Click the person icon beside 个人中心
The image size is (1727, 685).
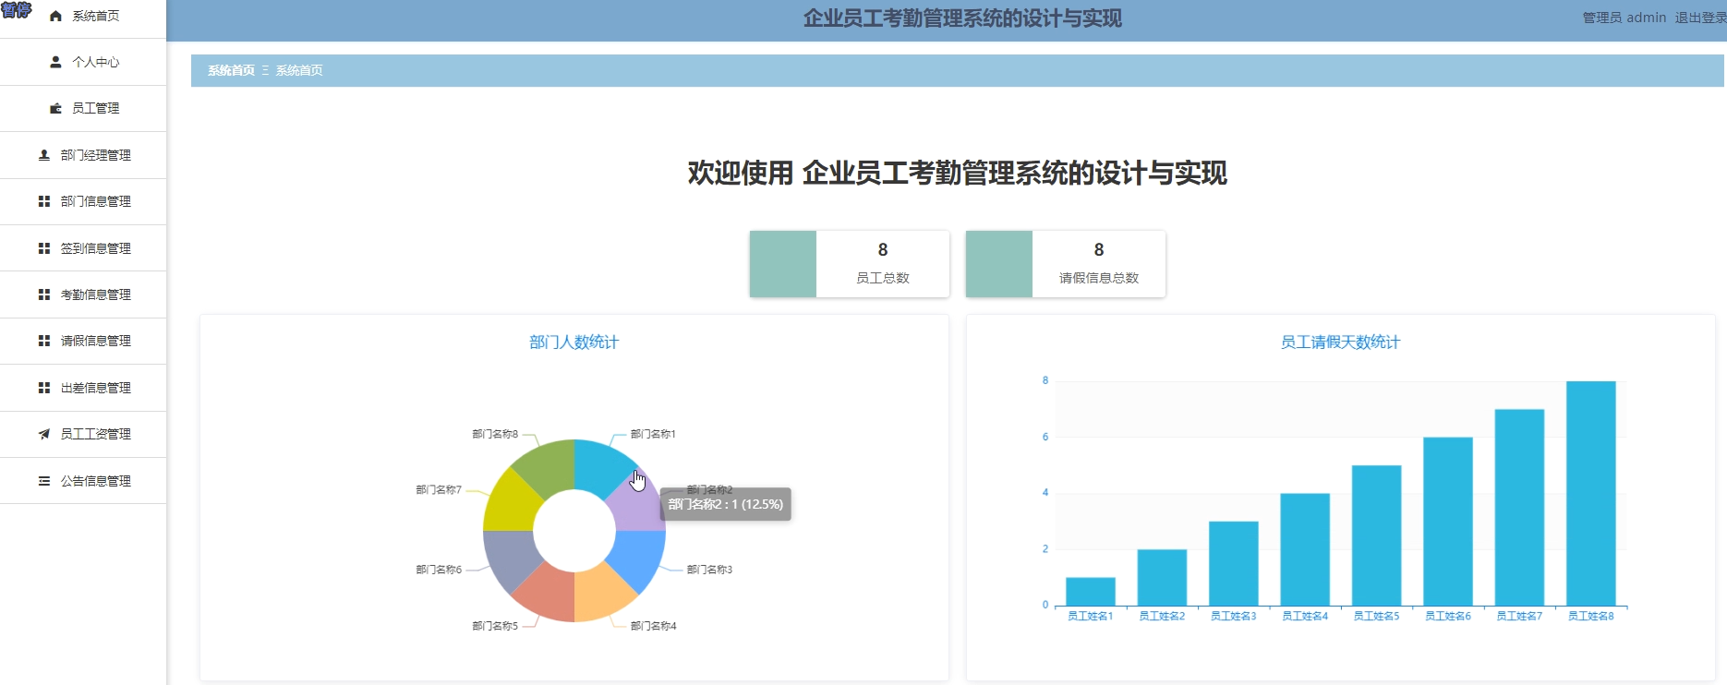pos(55,62)
